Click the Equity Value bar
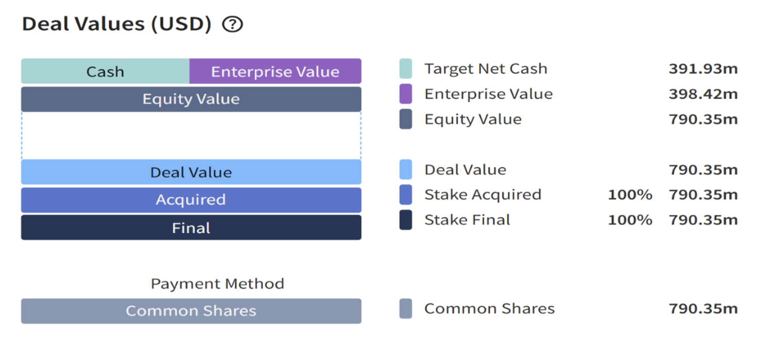 191,99
